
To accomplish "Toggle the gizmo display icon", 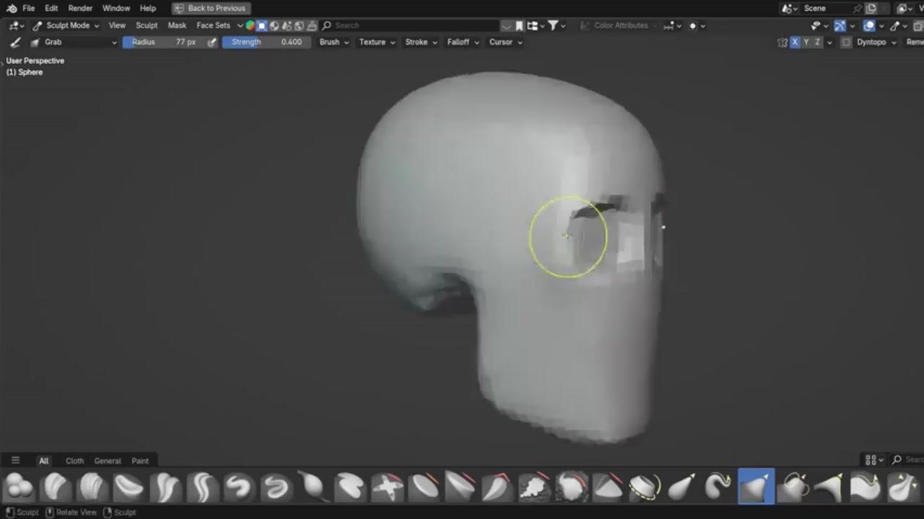I will click(x=840, y=25).
